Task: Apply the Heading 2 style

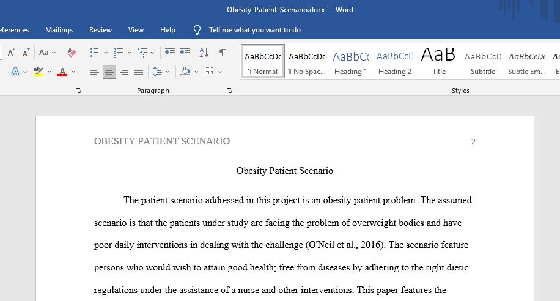Action: [x=395, y=62]
